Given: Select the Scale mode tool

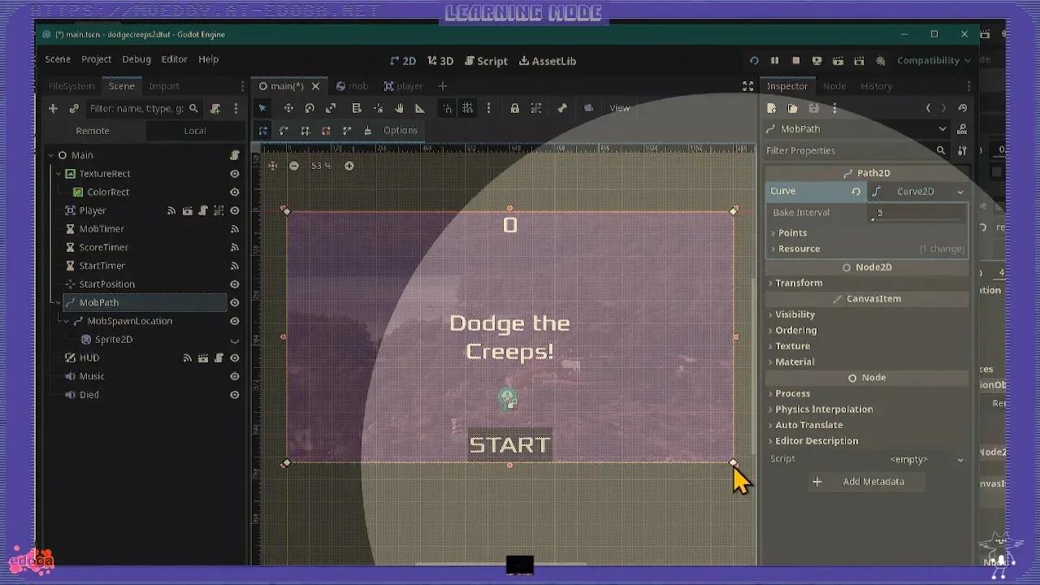Looking at the screenshot, I should (331, 107).
